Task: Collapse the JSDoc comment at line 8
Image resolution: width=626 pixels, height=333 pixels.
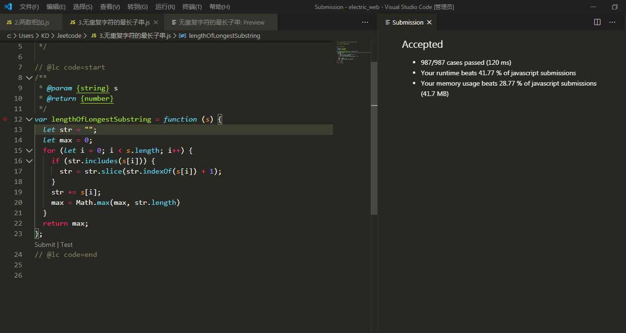Action: [29, 78]
